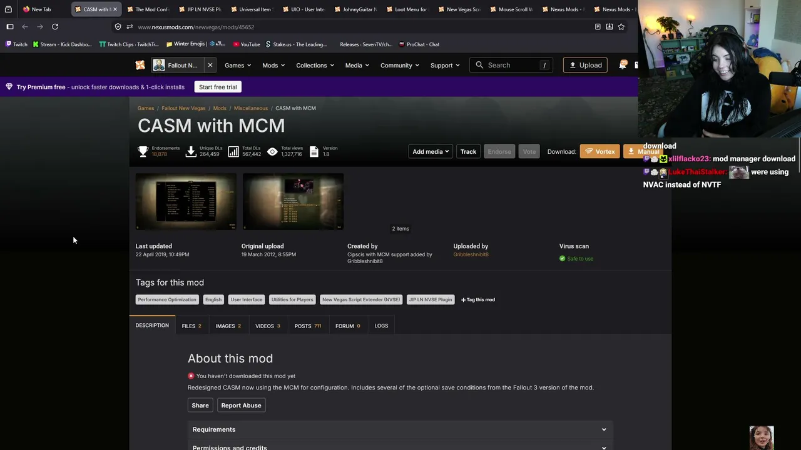Open the Stream - Kick Dashboard bookmark

62,44
